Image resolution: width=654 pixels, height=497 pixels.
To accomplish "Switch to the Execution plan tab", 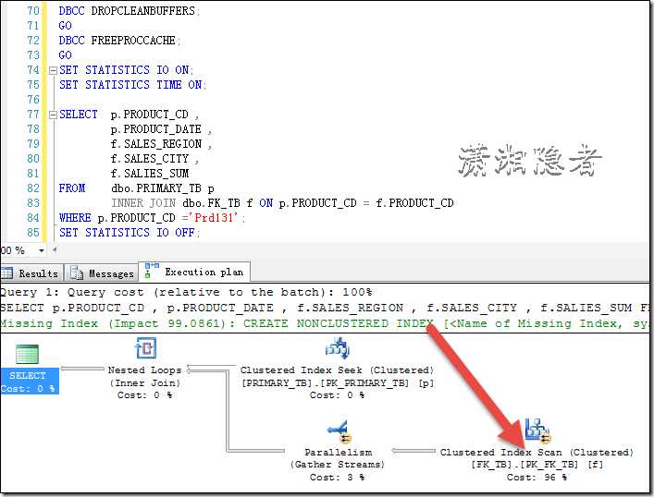I will [194, 272].
